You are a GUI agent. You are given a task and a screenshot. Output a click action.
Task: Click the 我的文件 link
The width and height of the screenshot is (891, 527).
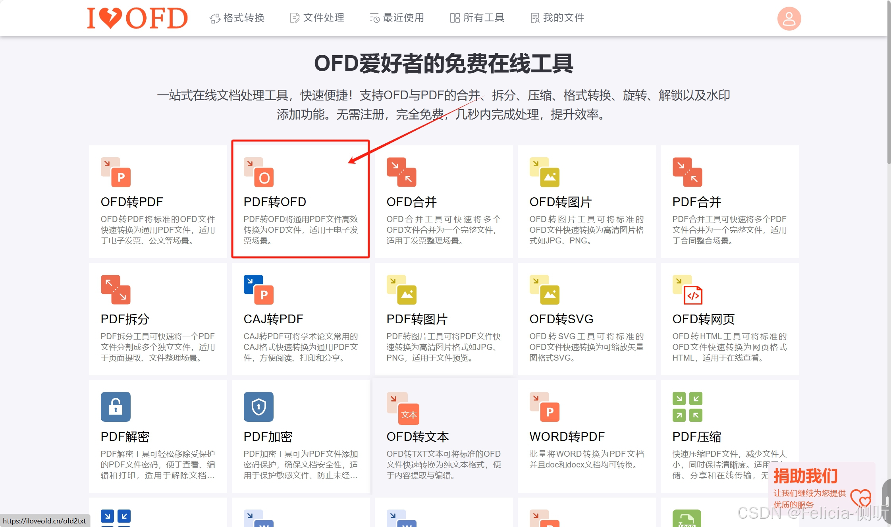pos(556,18)
